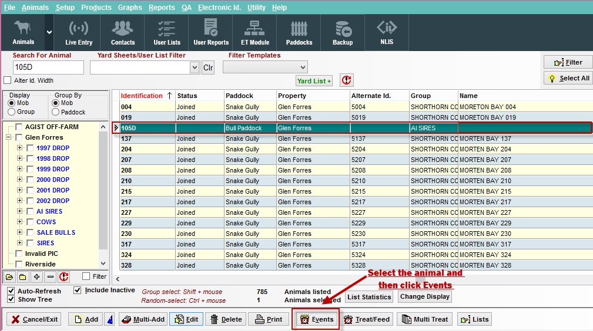Click red refresh icon below tree
593x331 pixels.
[64, 277]
